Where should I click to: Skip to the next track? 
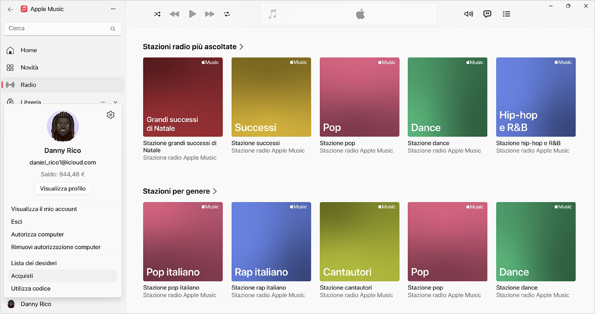[x=210, y=14]
